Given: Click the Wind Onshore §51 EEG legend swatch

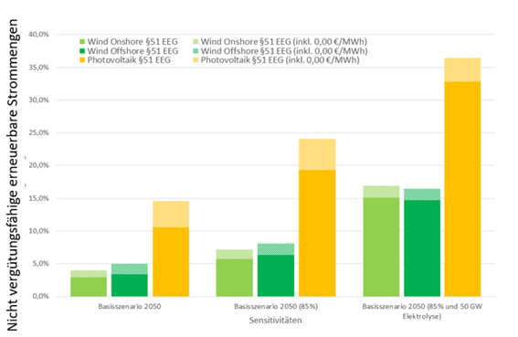Looking at the screenshot, I should 82,42.
